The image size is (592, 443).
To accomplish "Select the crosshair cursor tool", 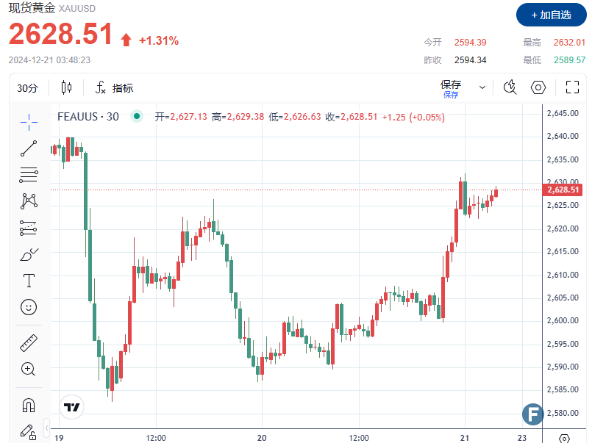I will [x=29, y=120].
